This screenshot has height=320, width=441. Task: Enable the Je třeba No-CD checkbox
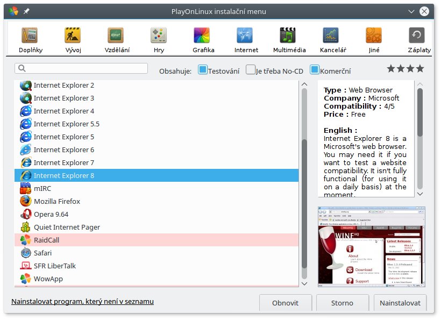(x=250, y=70)
